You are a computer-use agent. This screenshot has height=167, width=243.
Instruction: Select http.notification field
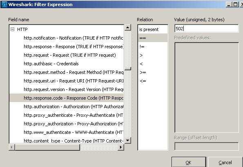tap(67, 38)
